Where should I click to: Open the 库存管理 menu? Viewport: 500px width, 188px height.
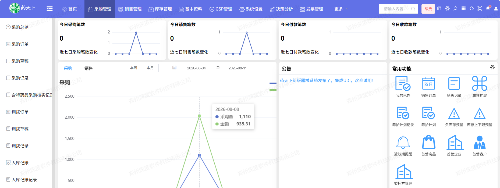[x=160, y=9]
